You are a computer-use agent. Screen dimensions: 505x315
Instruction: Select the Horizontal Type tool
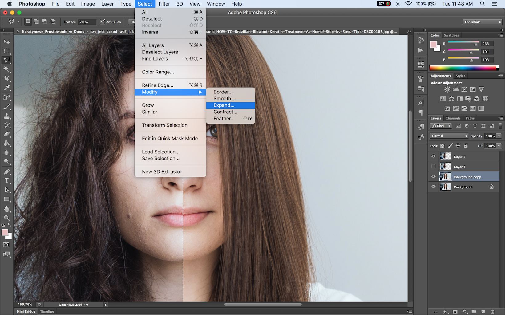[x=7, y=181]
